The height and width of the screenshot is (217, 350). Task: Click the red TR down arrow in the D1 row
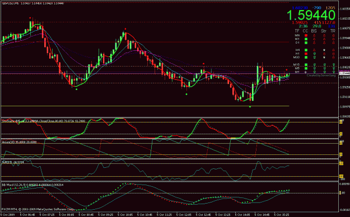[334, 43]
